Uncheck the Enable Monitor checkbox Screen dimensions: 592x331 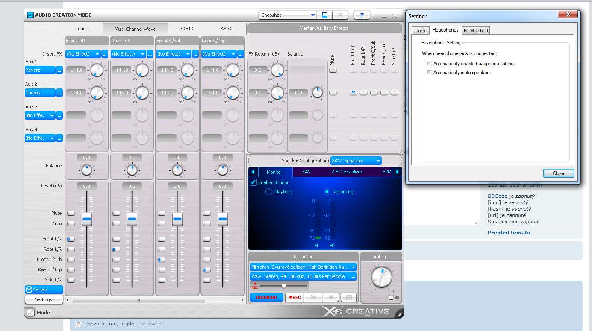point(253,182)
